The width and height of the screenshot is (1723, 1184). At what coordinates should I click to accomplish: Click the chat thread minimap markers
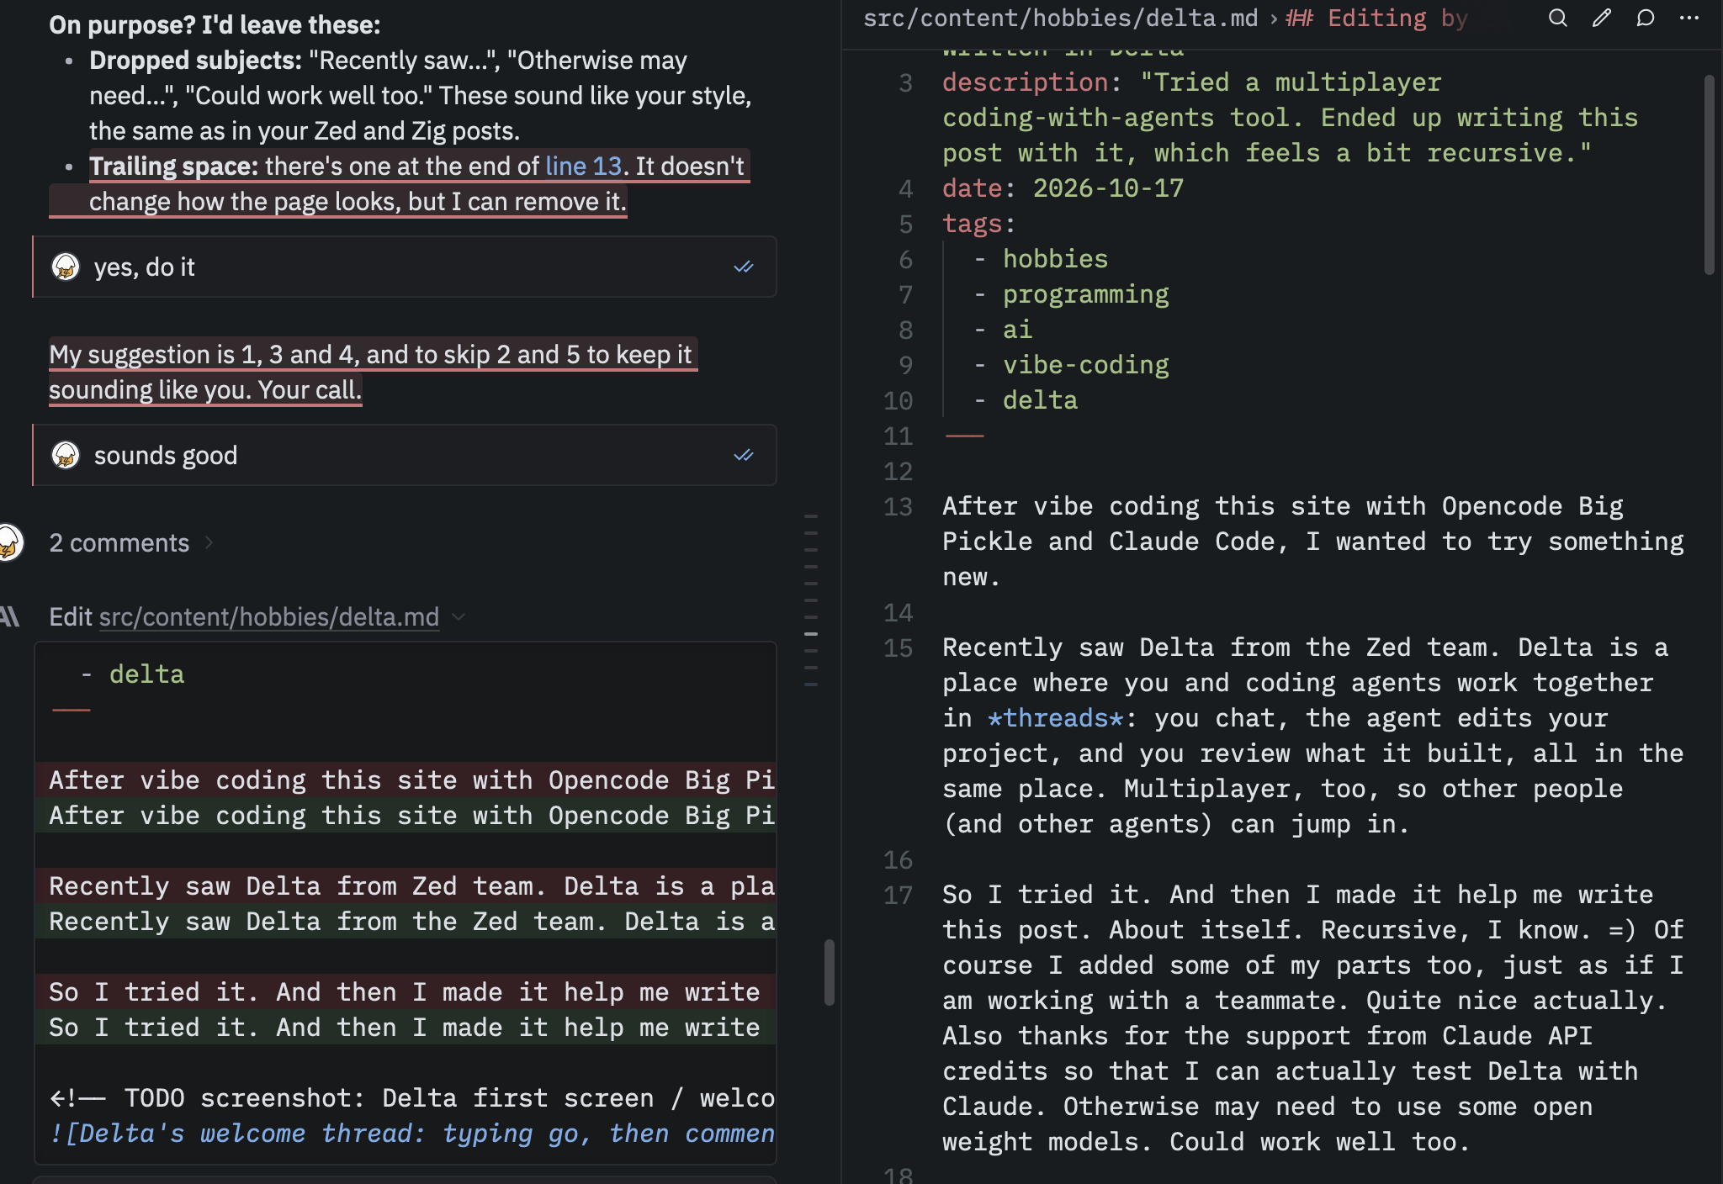811,600
